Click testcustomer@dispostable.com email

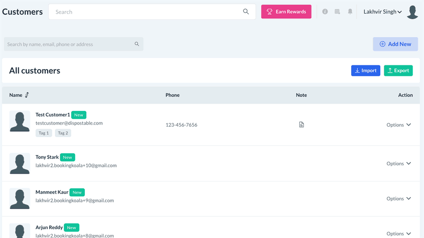click(69, 123)
